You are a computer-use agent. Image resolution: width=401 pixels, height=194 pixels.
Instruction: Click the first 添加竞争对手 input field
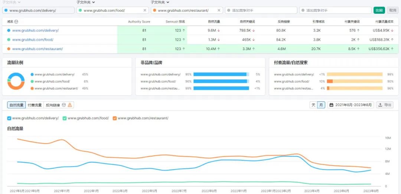click(261, 10)
